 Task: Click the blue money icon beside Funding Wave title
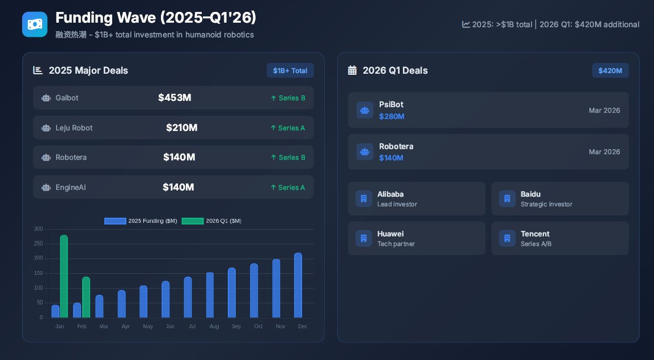35,24
